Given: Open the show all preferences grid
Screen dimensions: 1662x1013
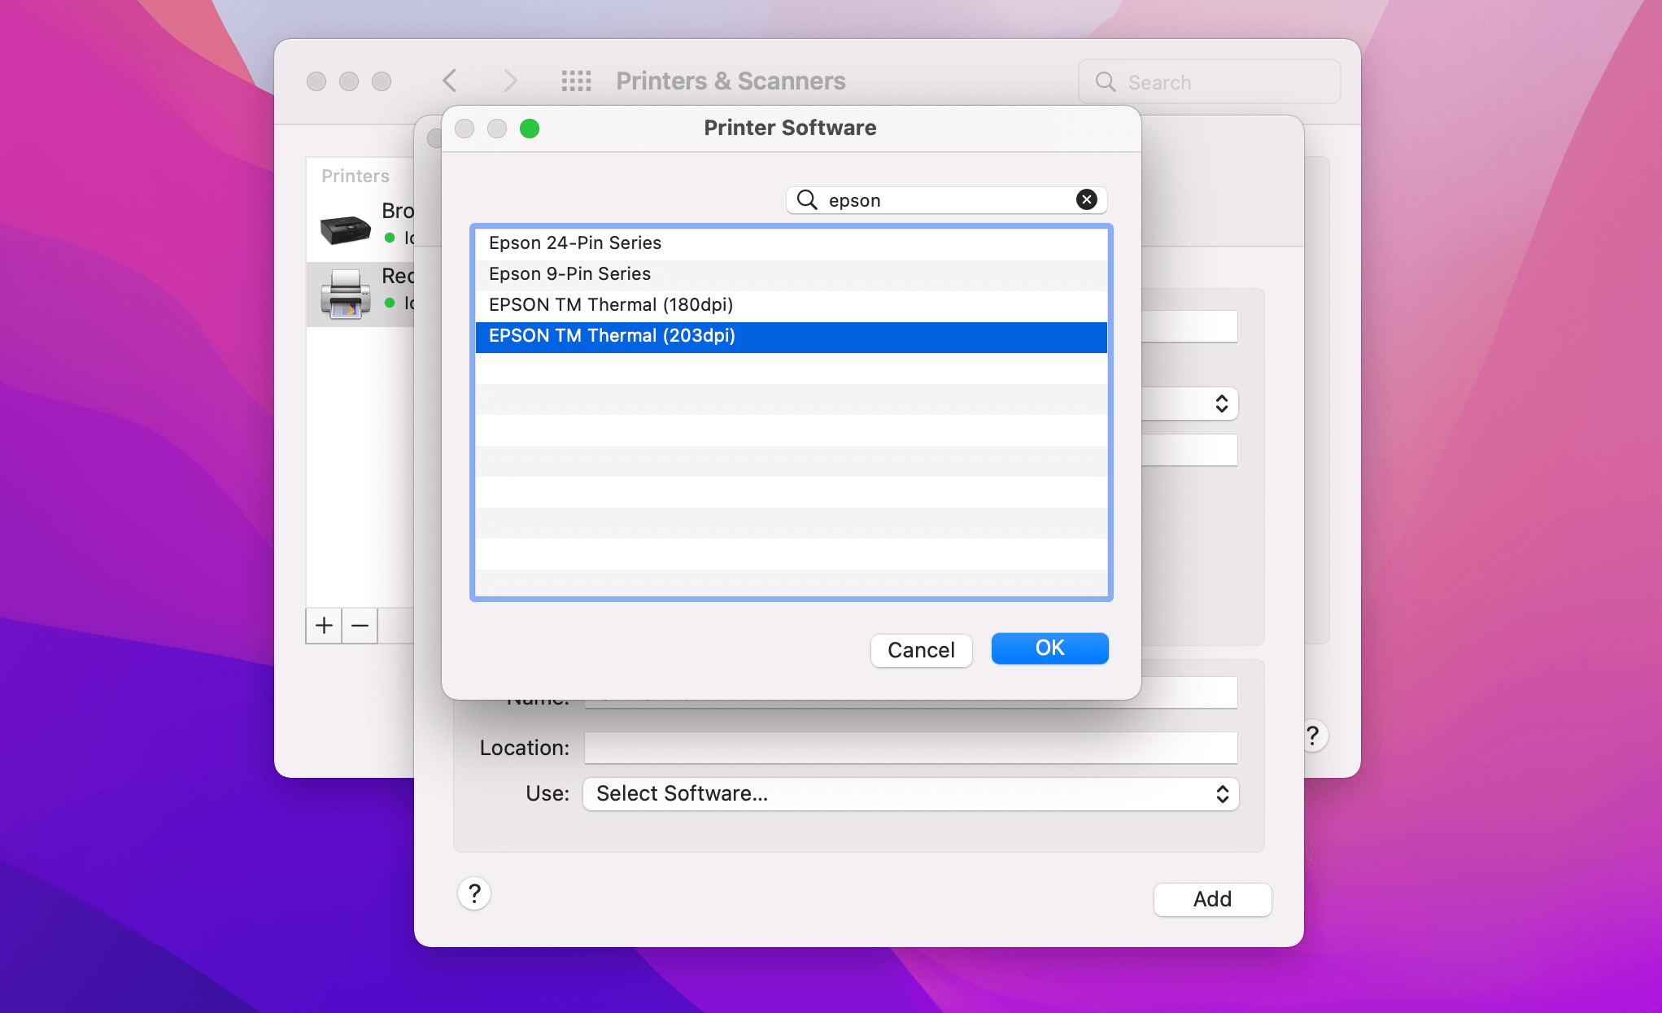Looking at the screenshot, I should click(576, 81).
